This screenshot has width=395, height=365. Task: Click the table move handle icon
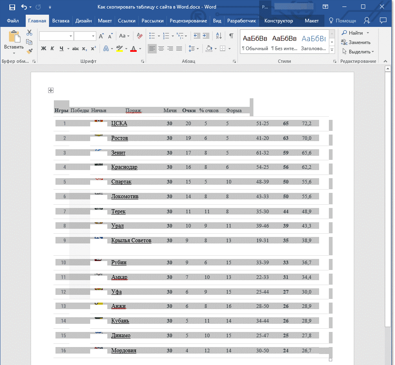pyautogui.click(x=51, y=91)
